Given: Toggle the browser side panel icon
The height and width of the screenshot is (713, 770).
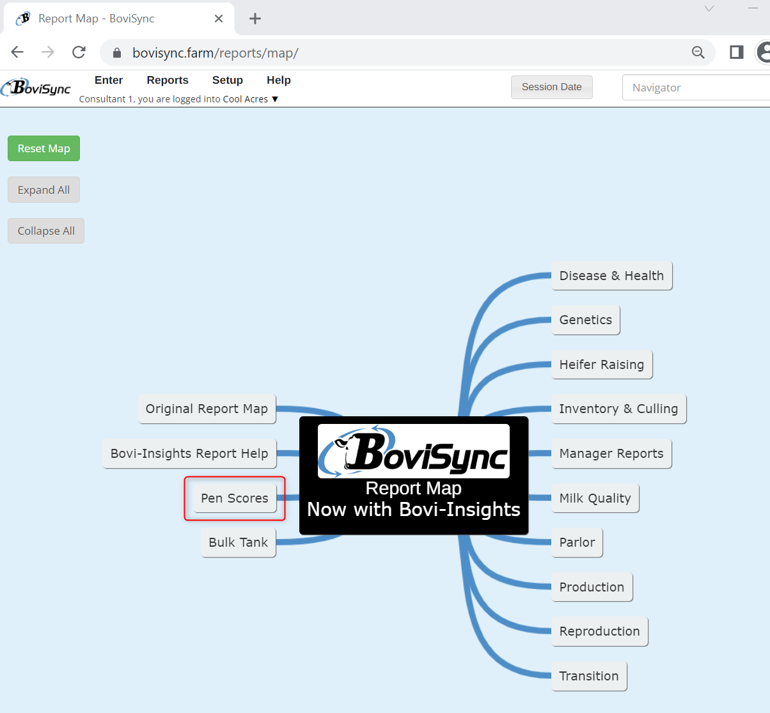Looking at the screenshot, I should click(x=737, y=52).
